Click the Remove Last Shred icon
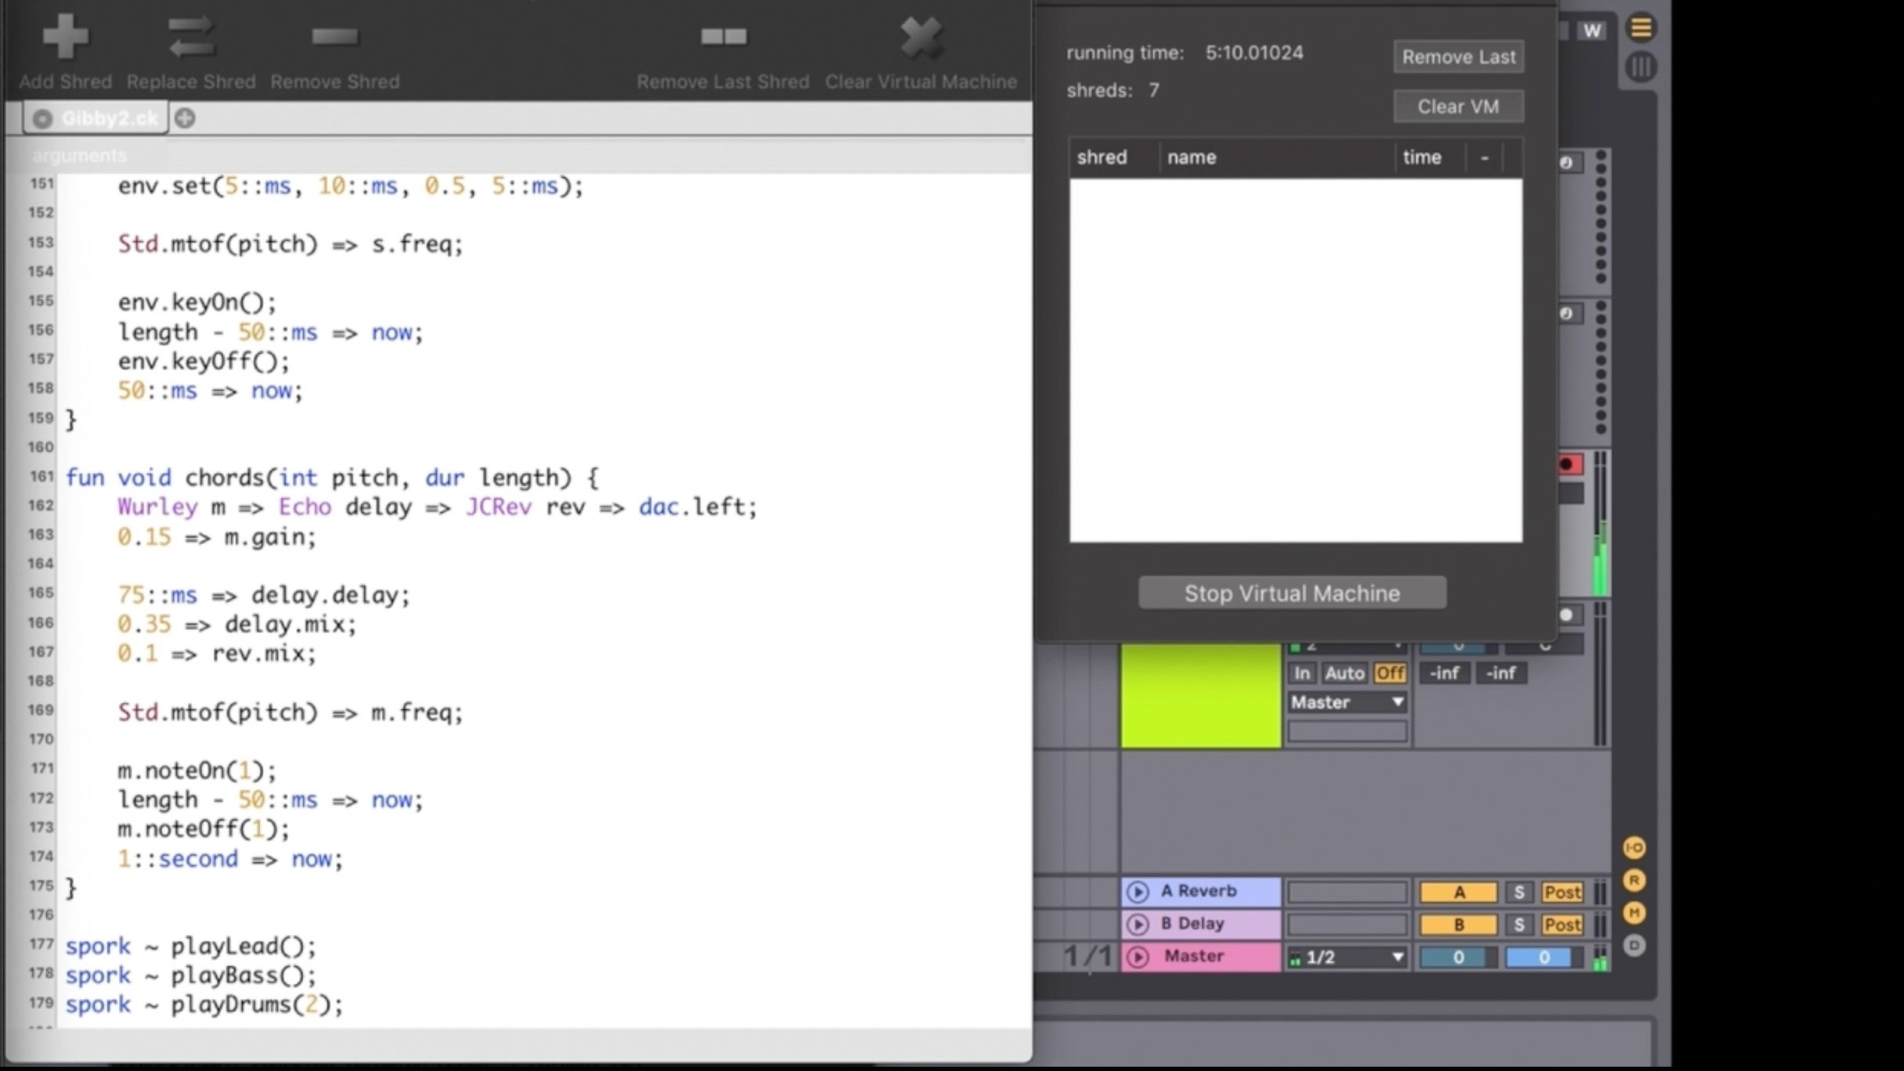 (723, 37)
